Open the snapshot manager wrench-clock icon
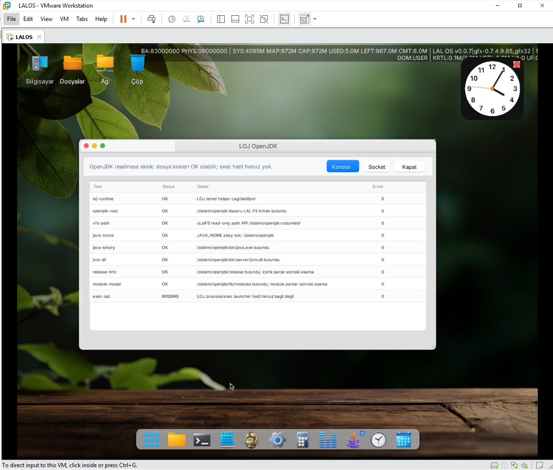 point(201,19)
